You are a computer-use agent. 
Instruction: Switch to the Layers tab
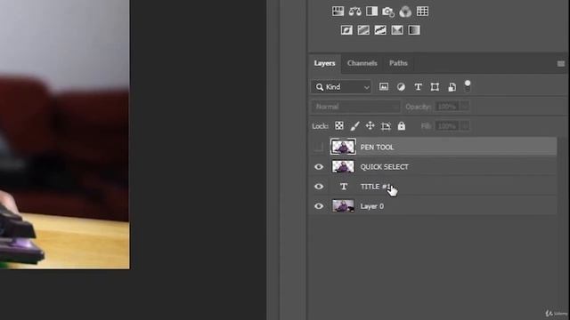coord(324,63)
